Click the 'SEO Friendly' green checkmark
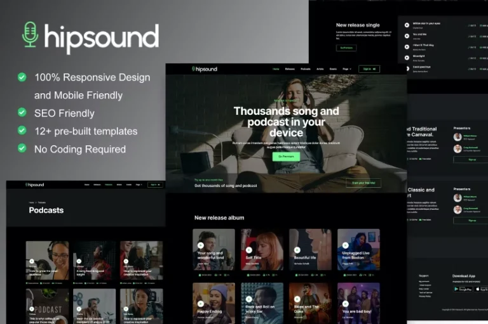The width and height of the screenshot is (488, 324). click(22, 113)
